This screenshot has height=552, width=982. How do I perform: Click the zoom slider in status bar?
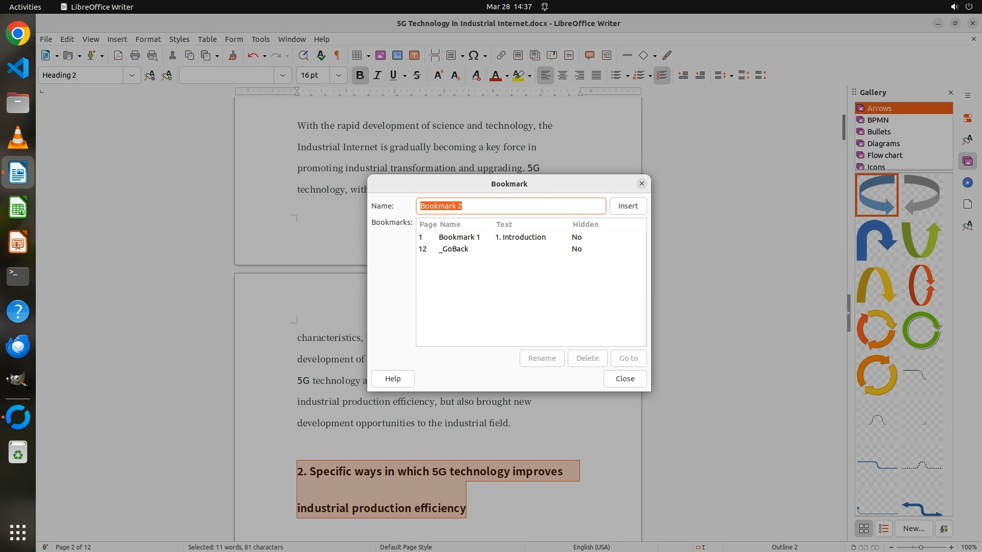coord(921,547)
